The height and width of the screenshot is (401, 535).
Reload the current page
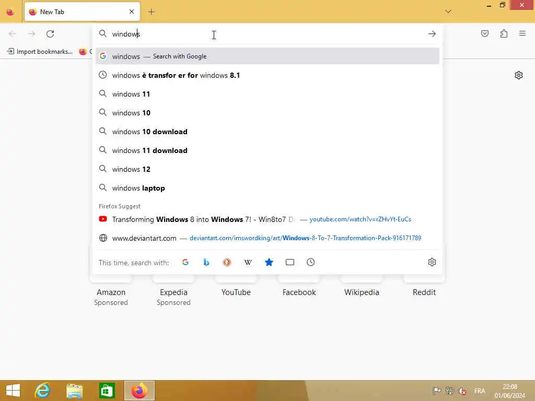50,34
